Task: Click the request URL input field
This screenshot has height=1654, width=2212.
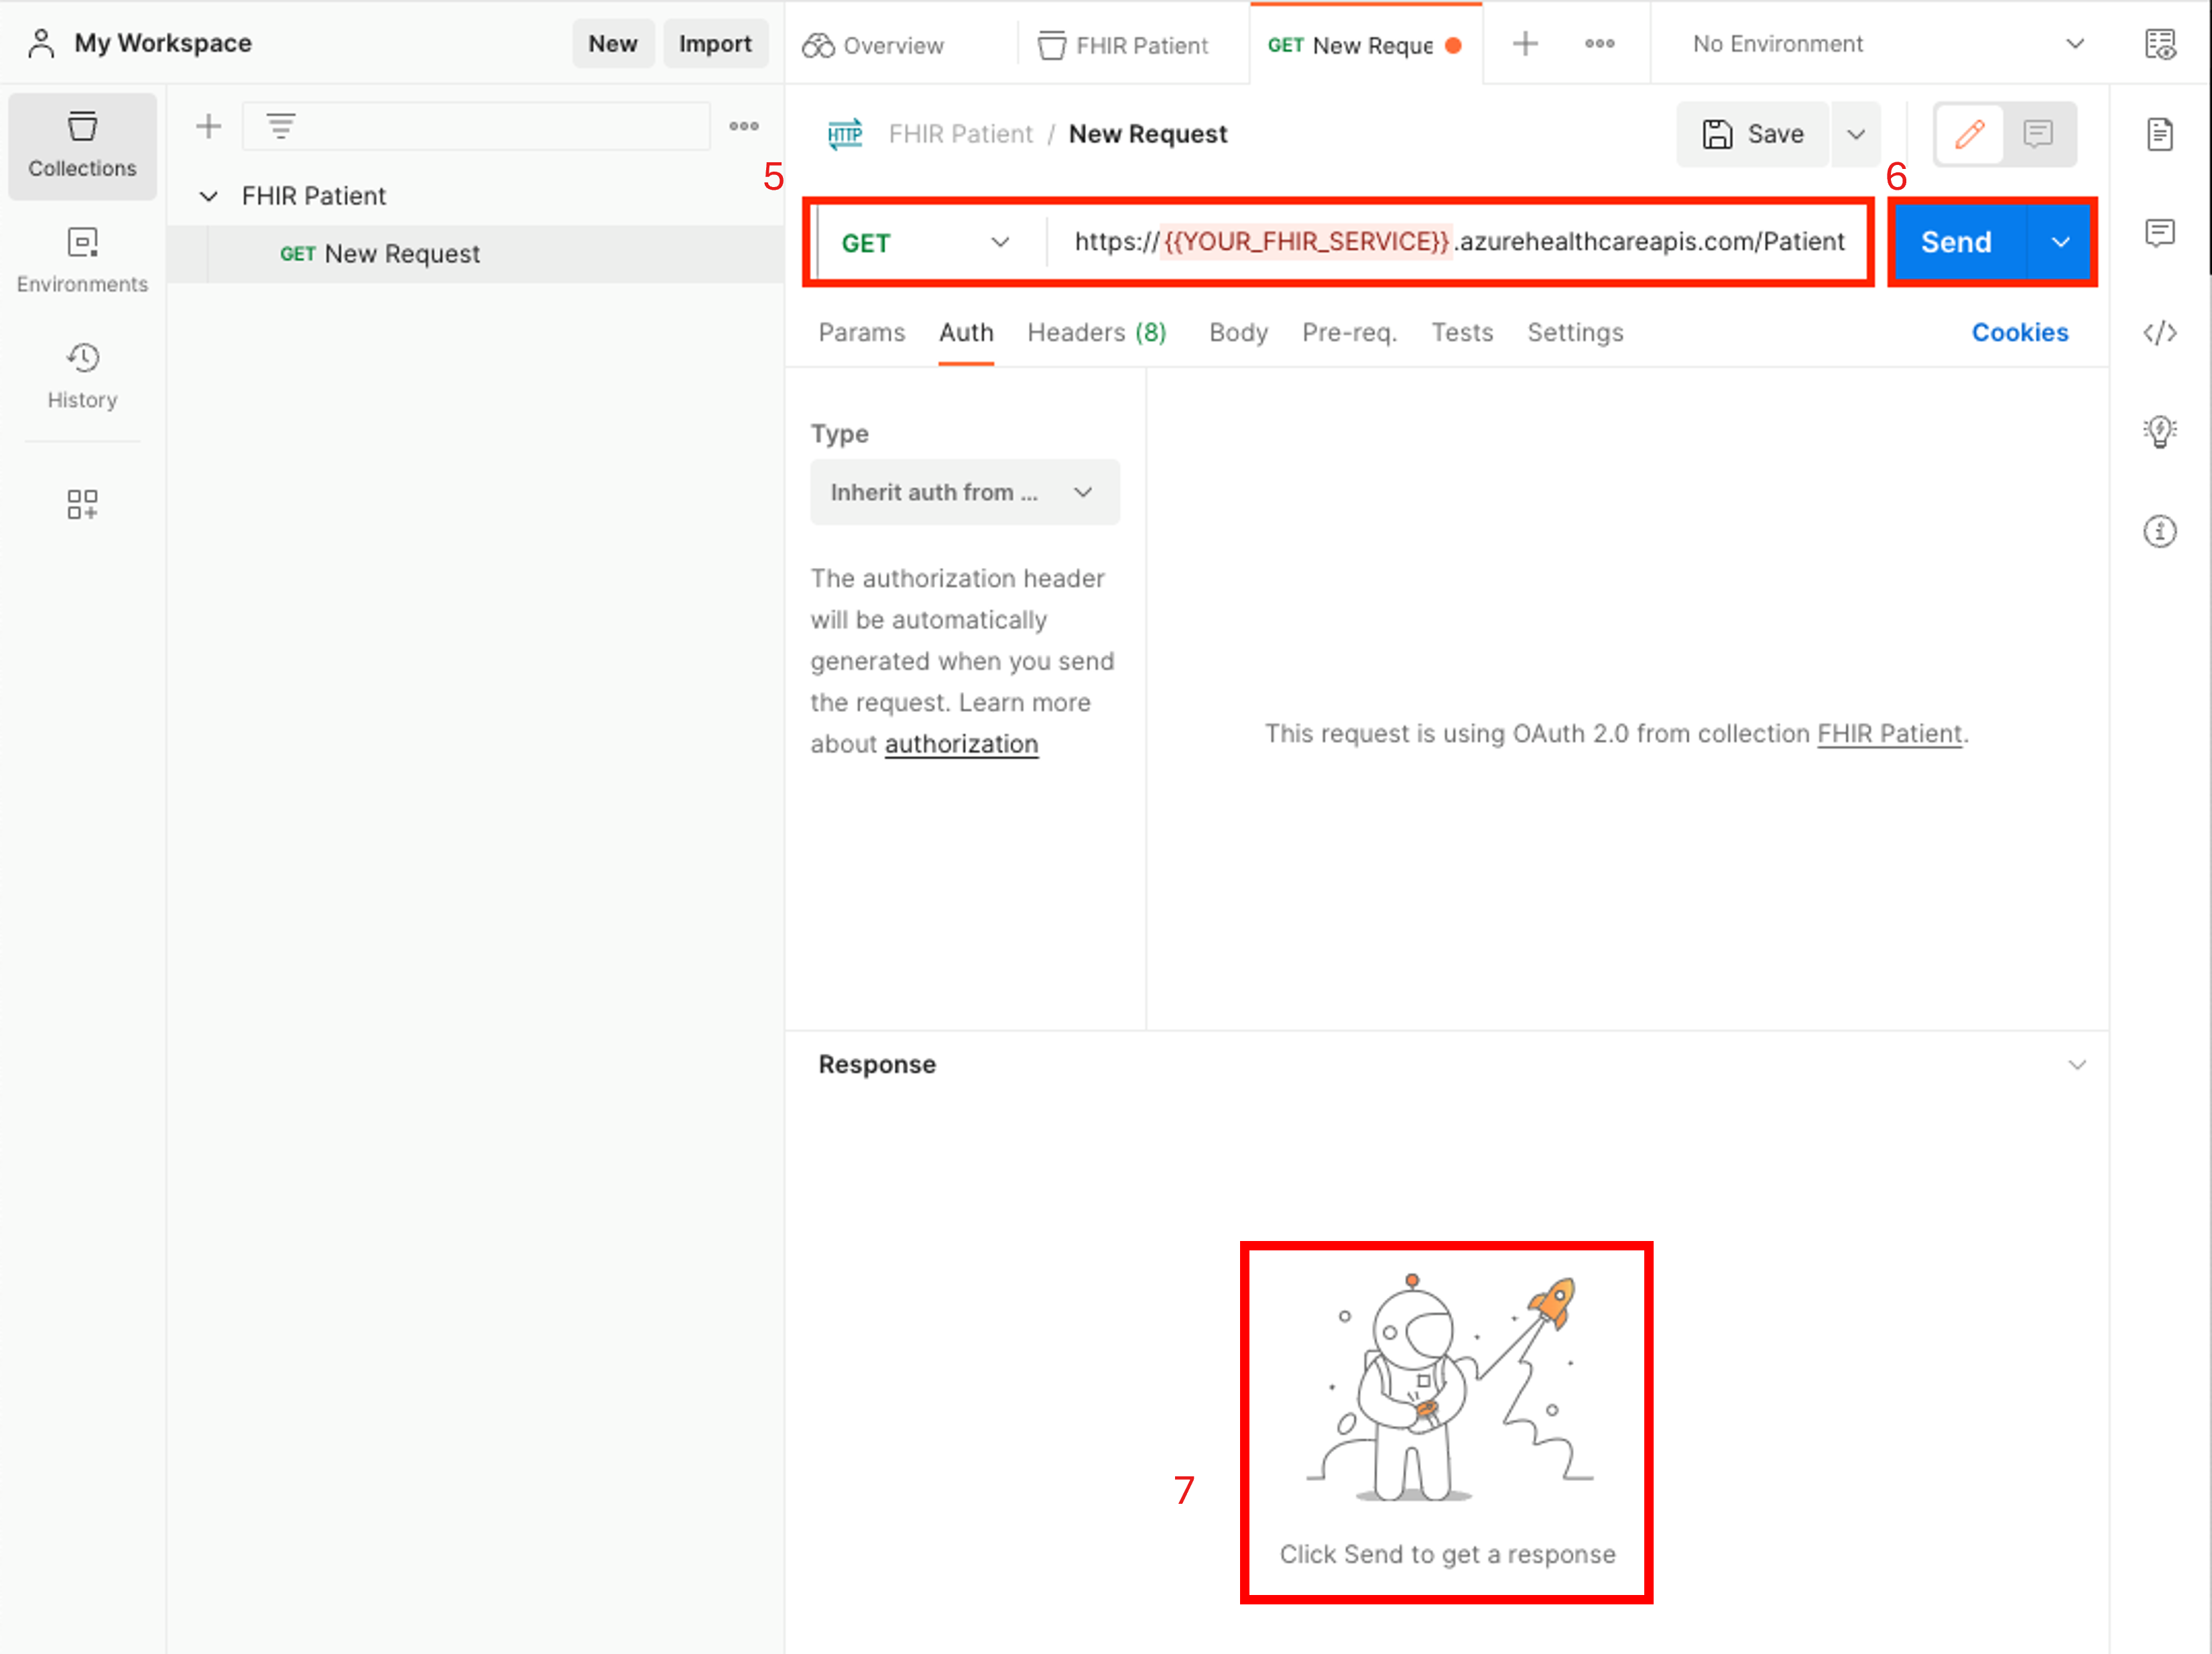Action: pos(1458,242)
